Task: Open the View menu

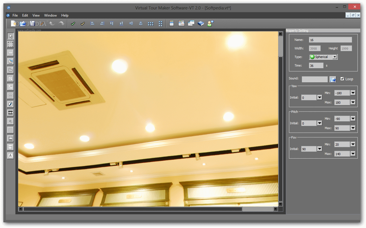Action: point(36,15)
